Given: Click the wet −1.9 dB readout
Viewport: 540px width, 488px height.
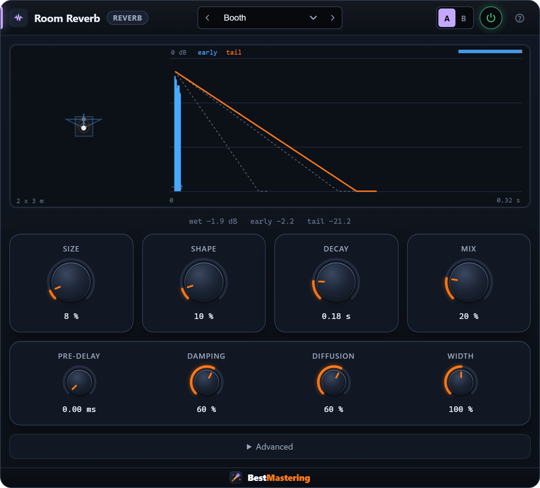Looking at the screenshot, I should (x=213, y=221).
